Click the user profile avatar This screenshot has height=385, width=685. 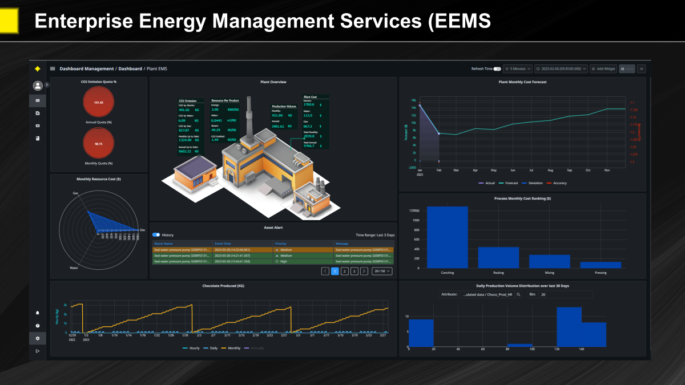click(38, 86)
